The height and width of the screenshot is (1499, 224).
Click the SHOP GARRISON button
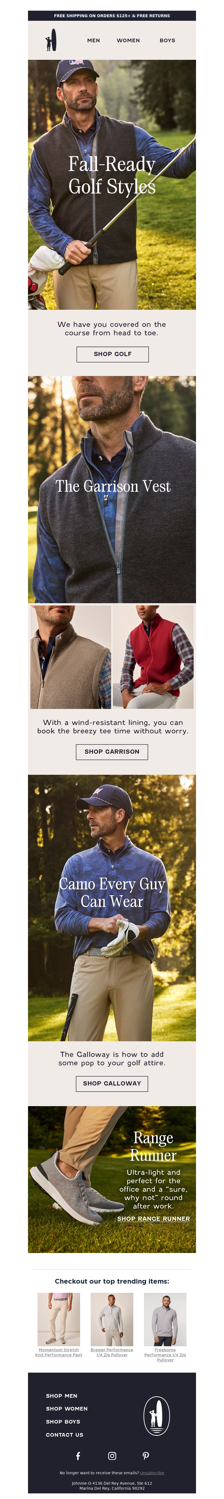112,751
